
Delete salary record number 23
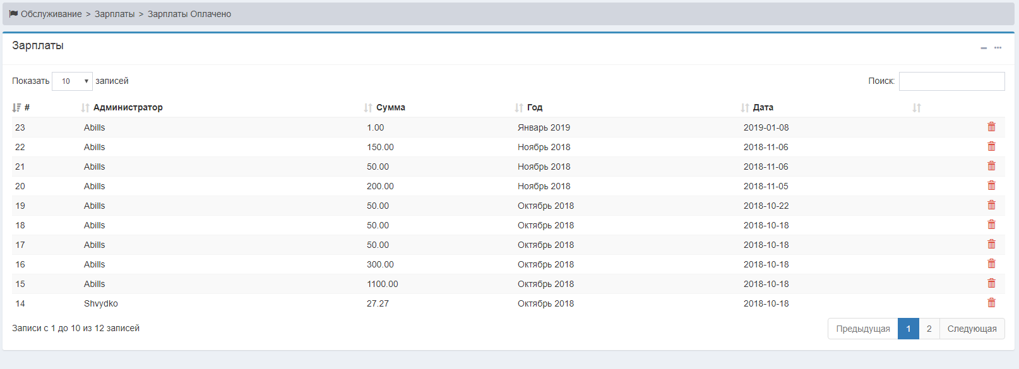pyautogui.click(x=991, y=127)
